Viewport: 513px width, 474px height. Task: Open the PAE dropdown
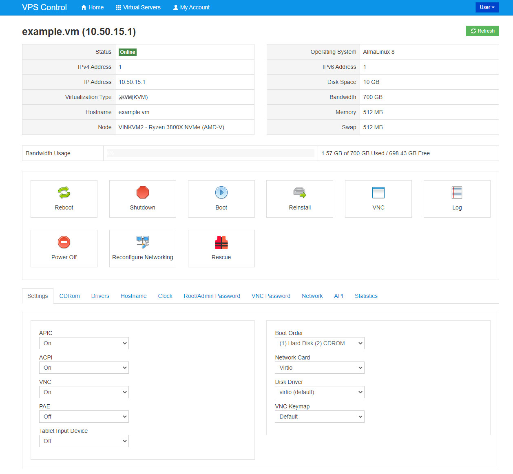[x=84, y=417]
